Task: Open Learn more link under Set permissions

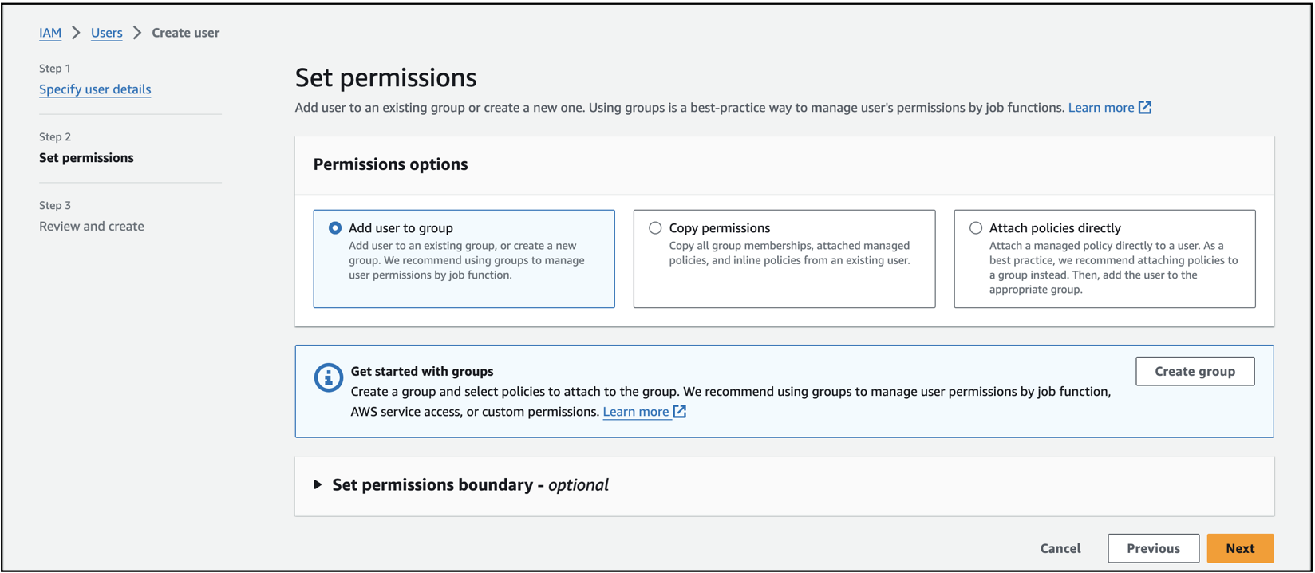Action: [1100, 108]
